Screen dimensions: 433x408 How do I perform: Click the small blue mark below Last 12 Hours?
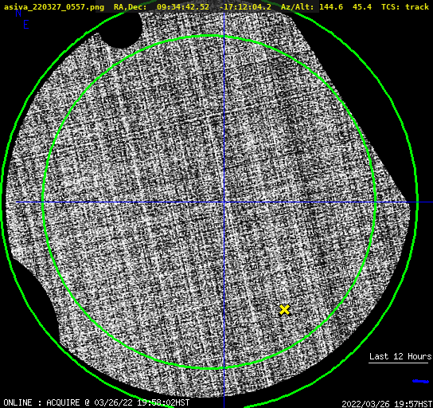point(420,381)
